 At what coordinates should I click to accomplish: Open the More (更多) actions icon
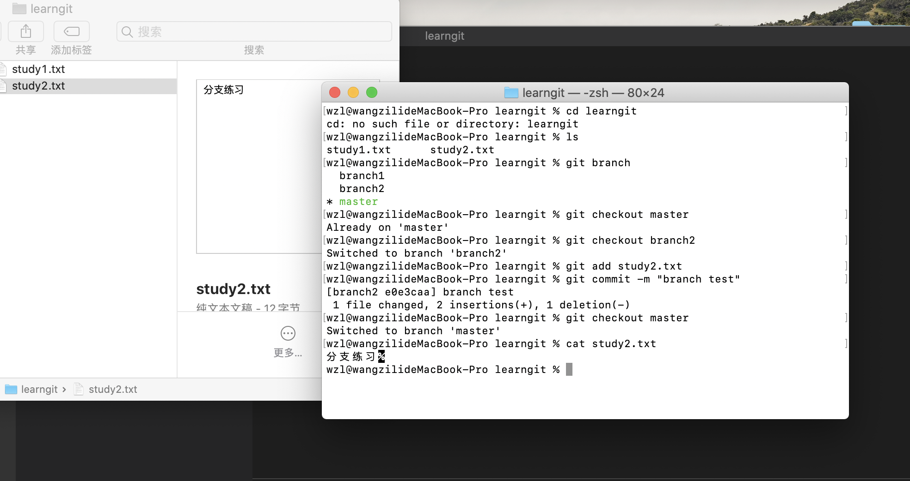point(288,333)
